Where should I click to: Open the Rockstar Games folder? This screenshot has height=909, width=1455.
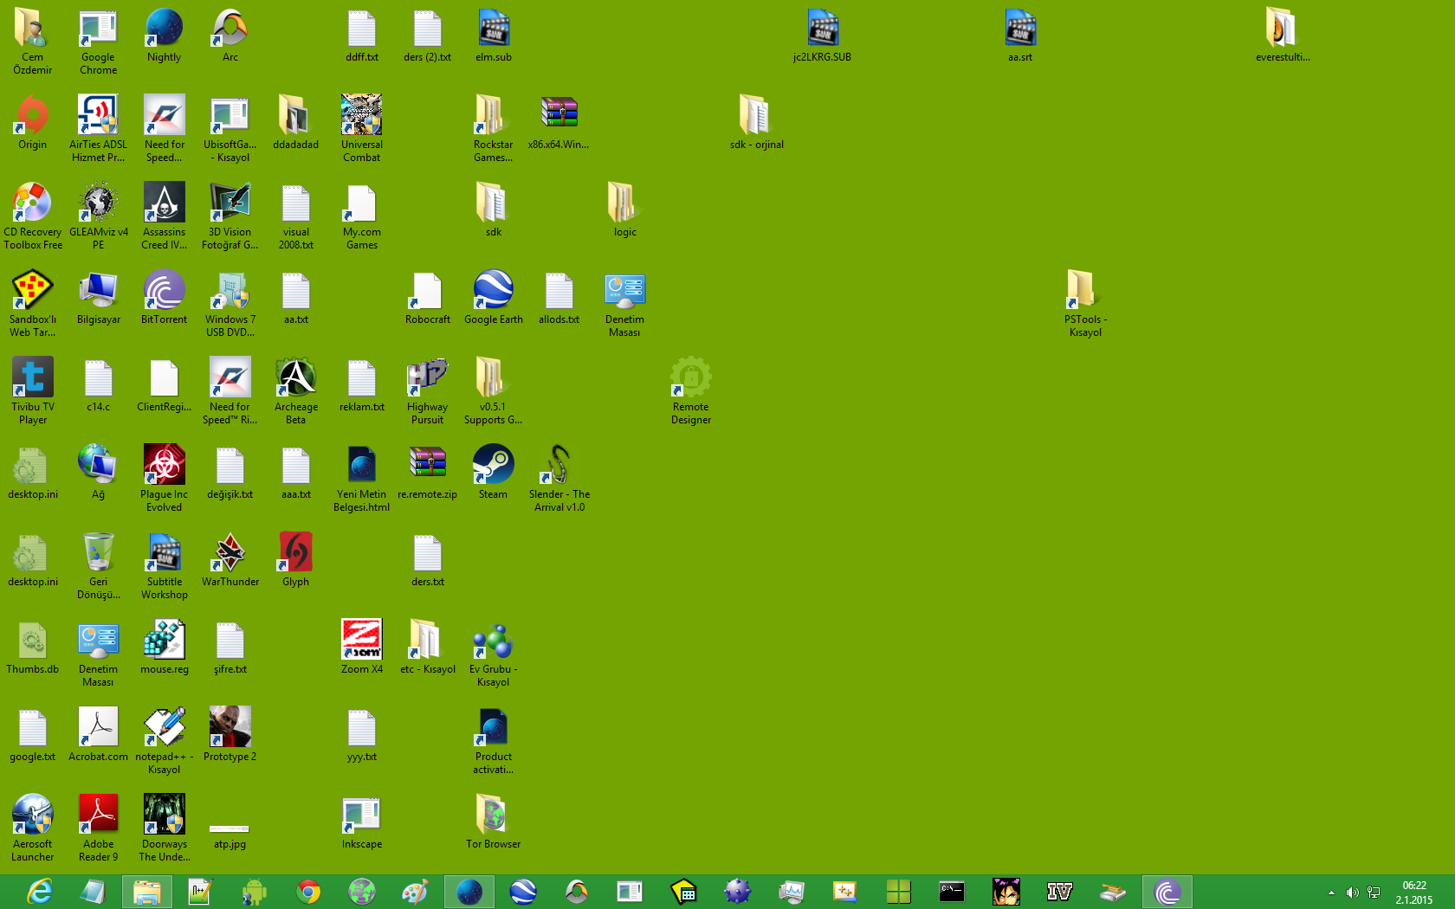tap(493, 128)
